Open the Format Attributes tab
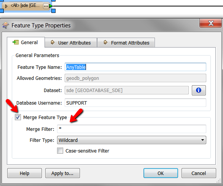The width and height of the screenshot is (223, 186). coord(126,43)
